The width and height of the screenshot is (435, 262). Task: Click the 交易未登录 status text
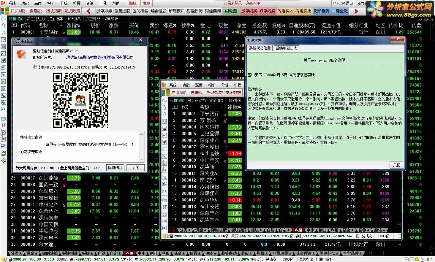233,3
